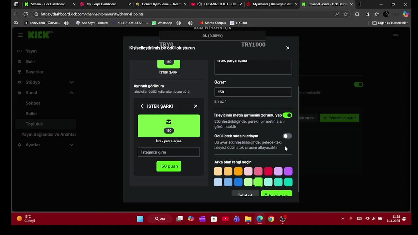The image size is (418, 235).
Task: Go back using the İSTEK ŞARKI preview arrow
Action: click(142, 106)
